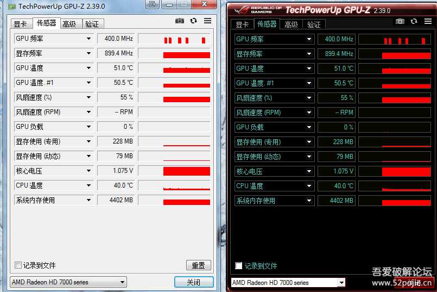This screenshot has width=437, height=292.
Task: Click GPU 频率 graph in left window
Action: click(x=174, y=39)
